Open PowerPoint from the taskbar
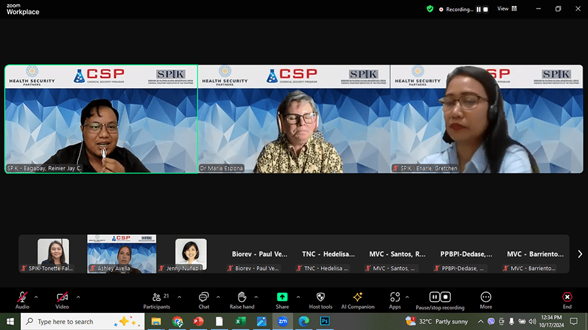 click(199, 322)
